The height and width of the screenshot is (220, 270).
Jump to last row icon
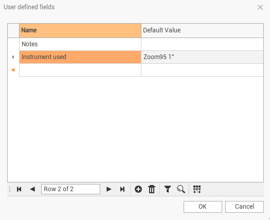click(x=122, y=189)
